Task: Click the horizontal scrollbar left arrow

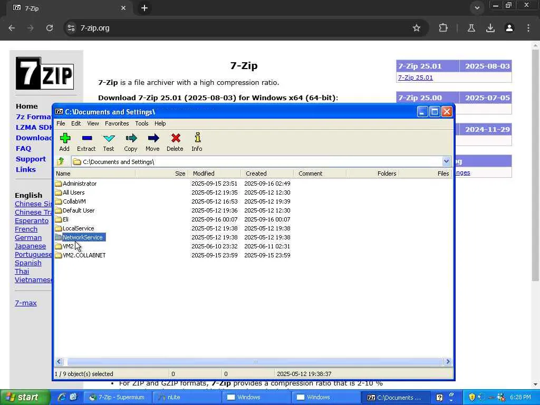Action: pos(59,361)
